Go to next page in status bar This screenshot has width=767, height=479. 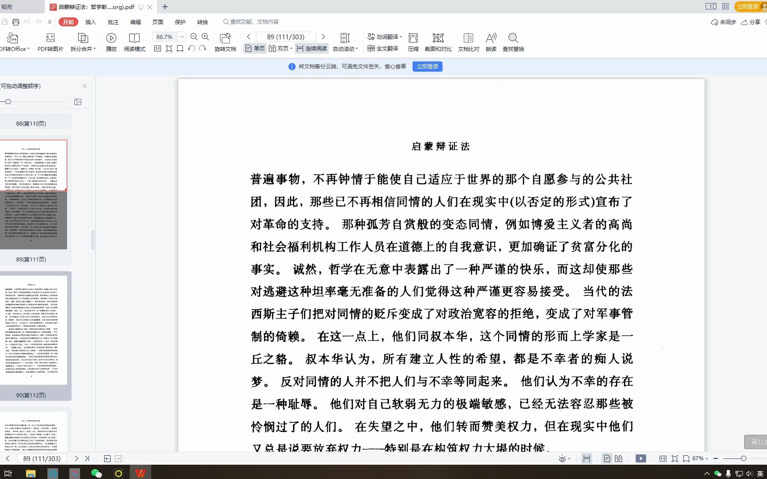click(x=76, y=458)
